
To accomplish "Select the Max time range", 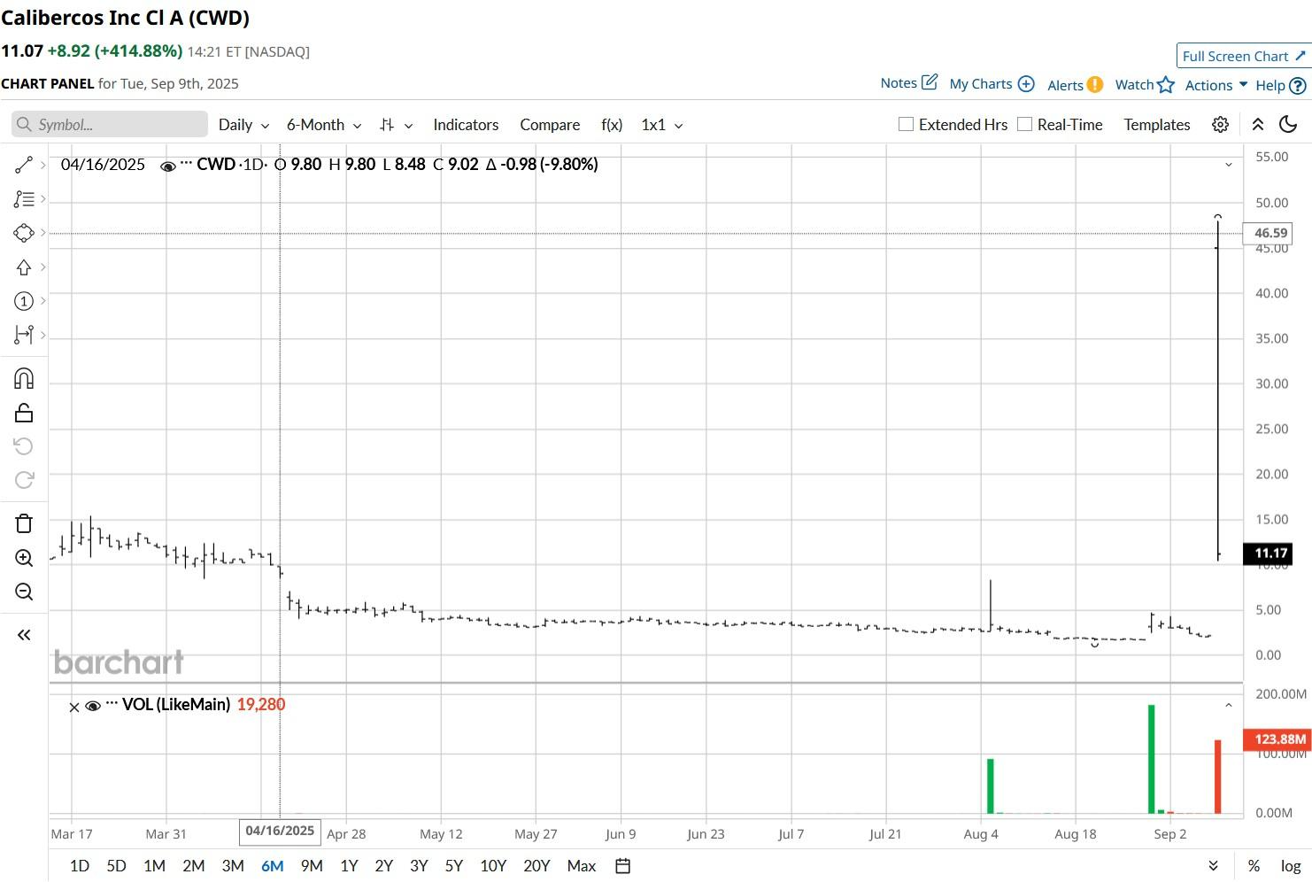I will tap(582, 866).
